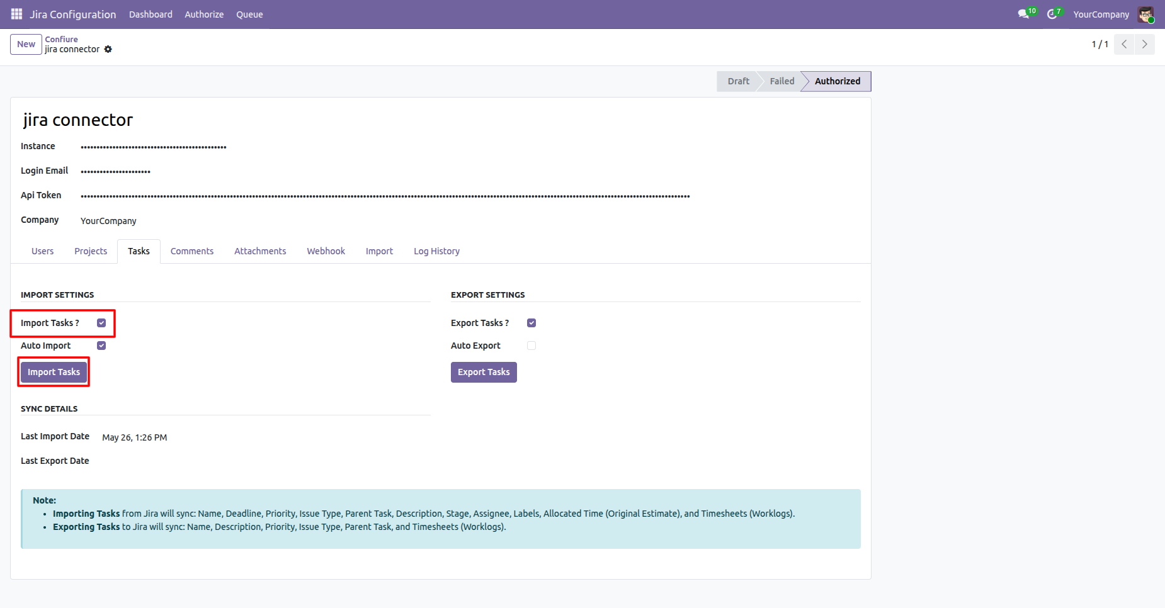Switch to the Webhook tab

tap(326, 251)
